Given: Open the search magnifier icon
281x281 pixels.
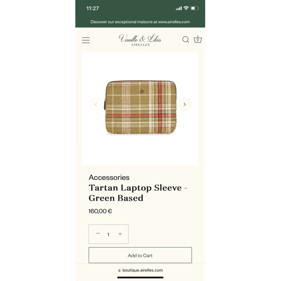Looking at the screenshot, I should point(185,40).
